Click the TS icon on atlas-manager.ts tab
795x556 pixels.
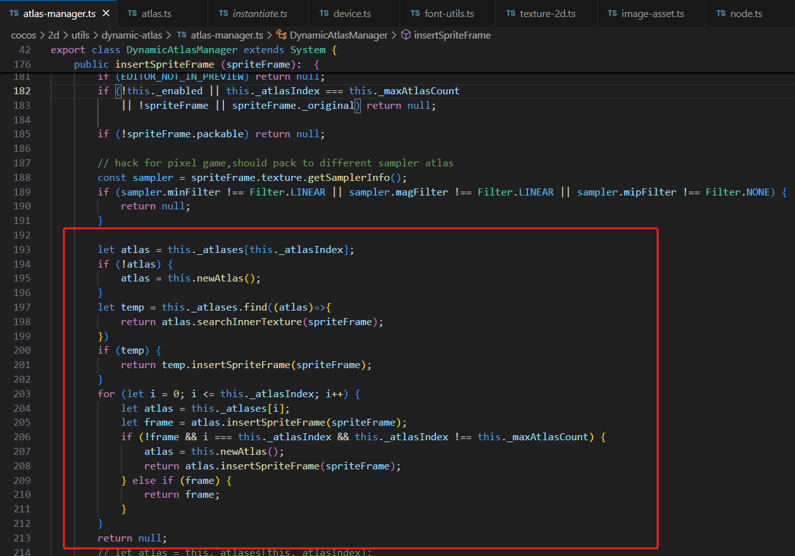[x=14, y=13]
